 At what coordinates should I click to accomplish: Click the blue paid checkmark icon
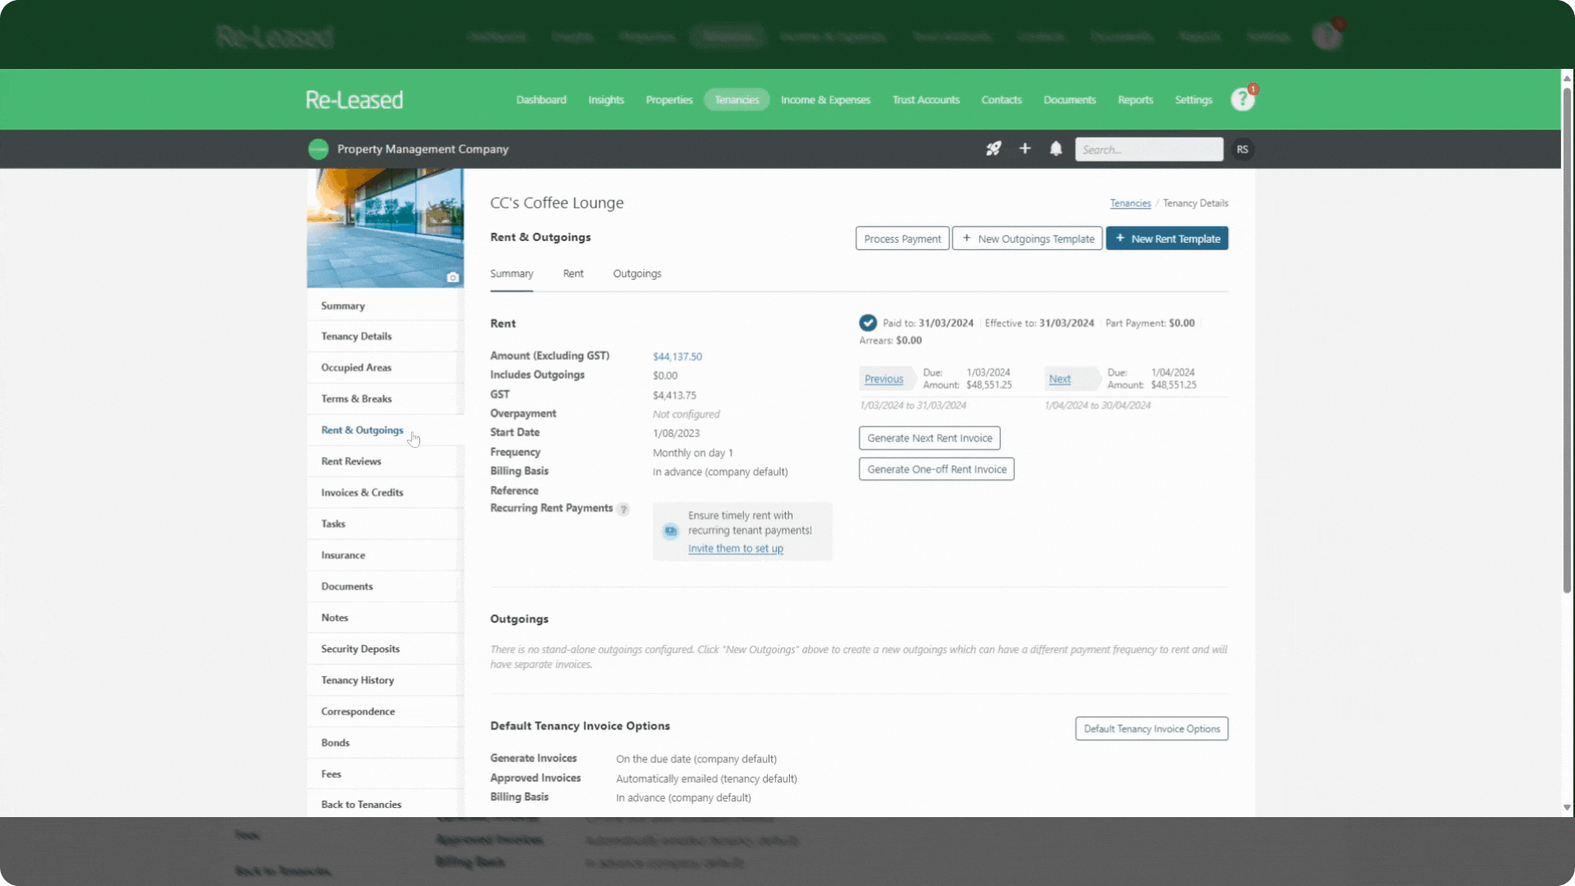pyautogui.click(x=868, y=323)
